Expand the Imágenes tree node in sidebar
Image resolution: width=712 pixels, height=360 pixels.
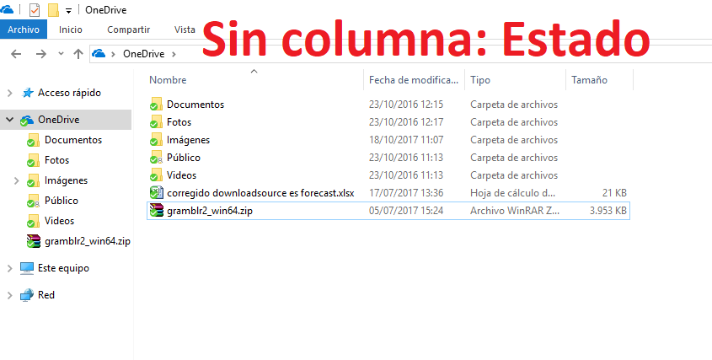point(16,181)
